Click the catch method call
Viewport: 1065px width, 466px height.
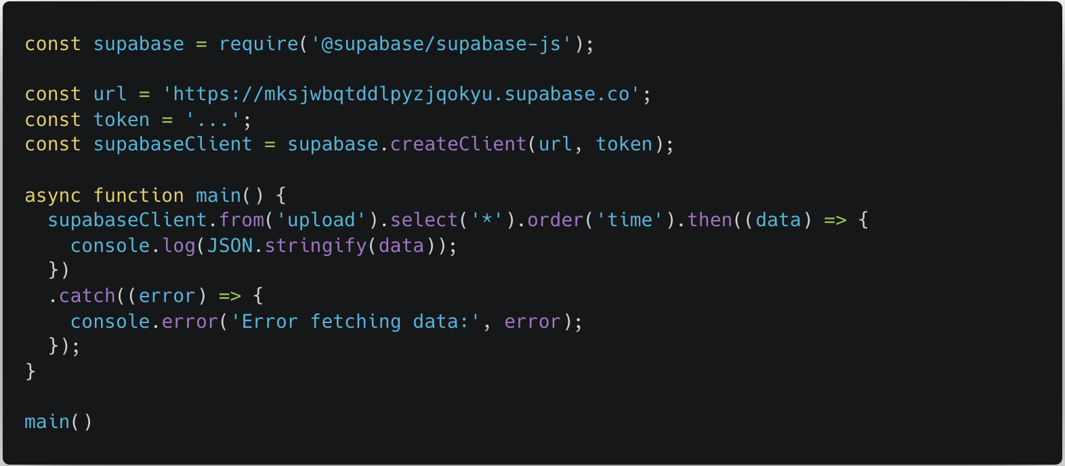tap(87, 296)
